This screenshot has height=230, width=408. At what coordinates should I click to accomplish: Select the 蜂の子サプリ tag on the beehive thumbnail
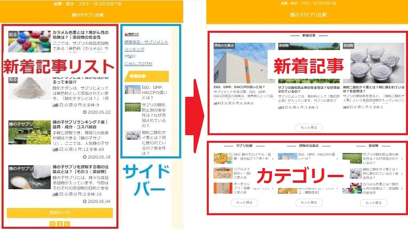point(20,124)
